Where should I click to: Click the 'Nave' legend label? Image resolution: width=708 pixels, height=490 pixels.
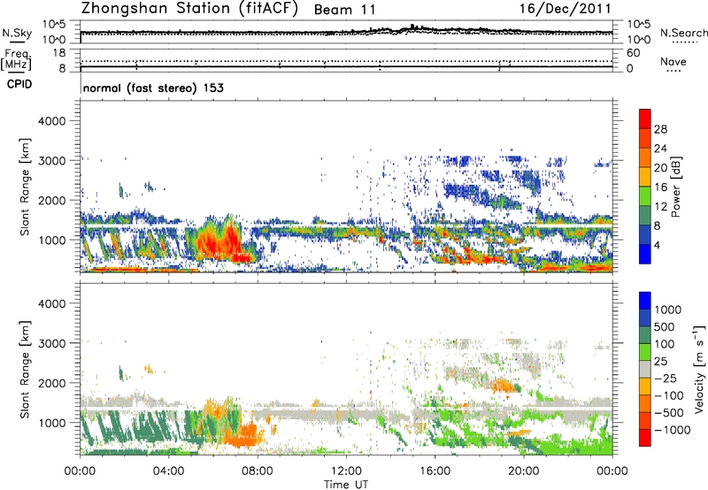pos(673,61)
